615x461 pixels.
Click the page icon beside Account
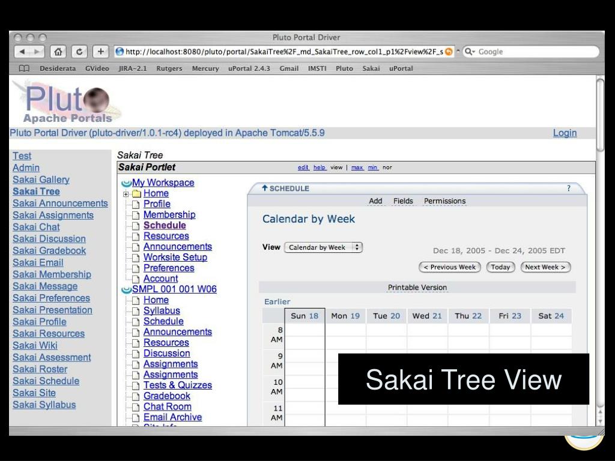pyautogui.click(x=136, y=279)
